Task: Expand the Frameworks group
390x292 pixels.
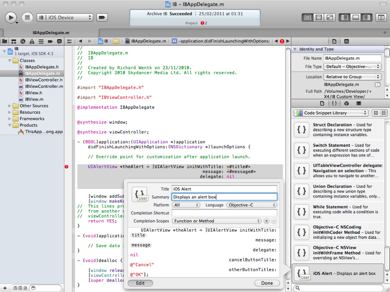Action: 10,119
